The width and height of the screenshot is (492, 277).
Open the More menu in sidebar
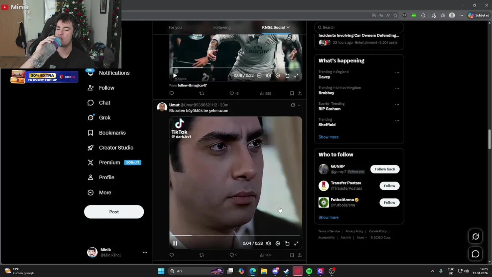click(100, 193)
